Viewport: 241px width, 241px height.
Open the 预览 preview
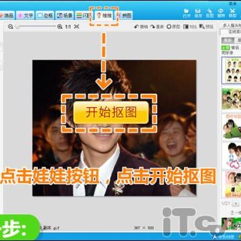(206, 27)
